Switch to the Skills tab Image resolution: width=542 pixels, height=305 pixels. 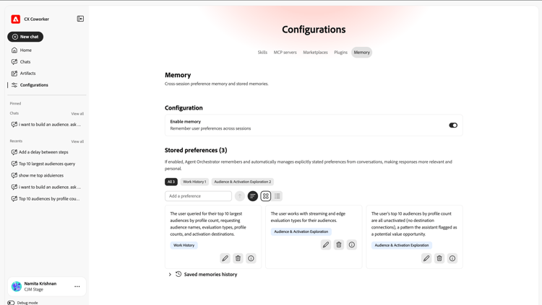click(262, 53)
